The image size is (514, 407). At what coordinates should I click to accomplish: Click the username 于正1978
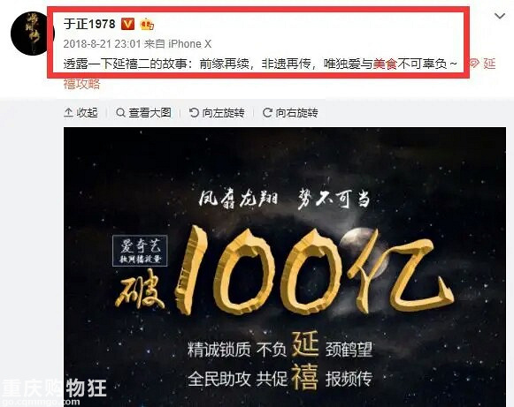pos(89,24)
